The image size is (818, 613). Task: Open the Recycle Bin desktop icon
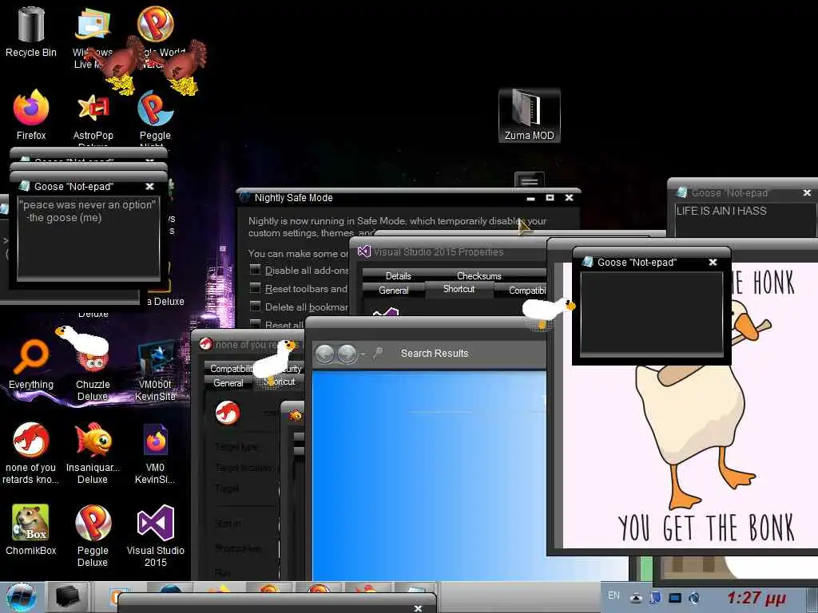pos(31,31)
